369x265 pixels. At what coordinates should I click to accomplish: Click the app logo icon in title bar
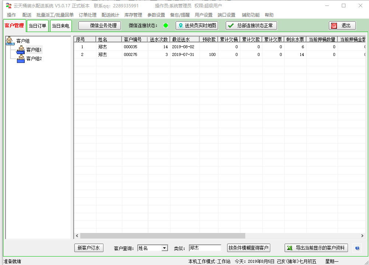[8, 6]
